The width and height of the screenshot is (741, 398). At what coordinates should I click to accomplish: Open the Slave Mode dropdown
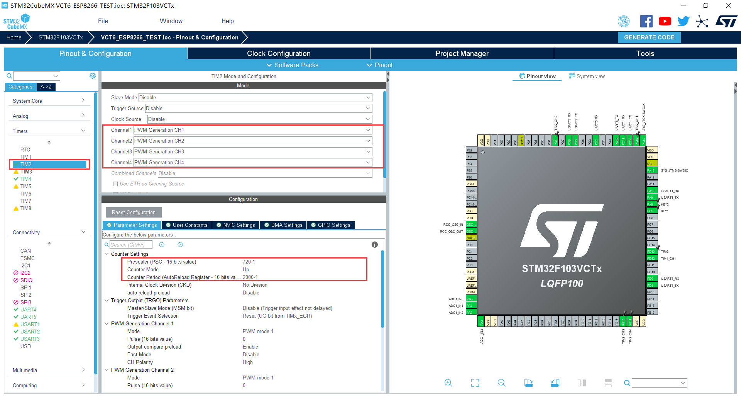point(255,97)
